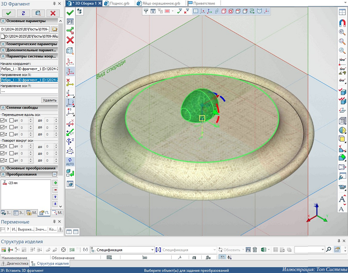This screenshot has height=273, width=348.
Task: Open the Спецификация dropdown in structure toolbar
Action: coord(152,250)
